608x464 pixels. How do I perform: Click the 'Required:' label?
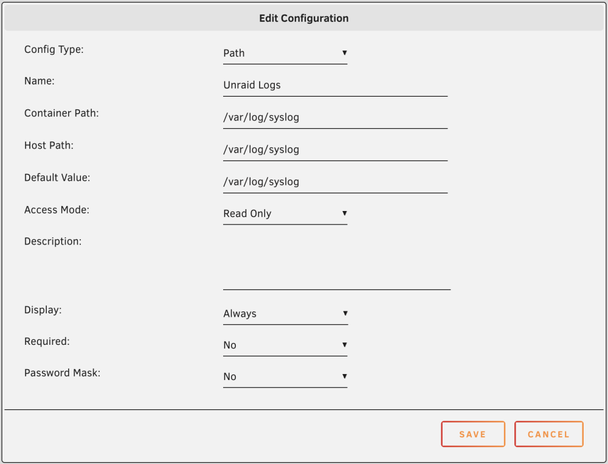(47, 341)
